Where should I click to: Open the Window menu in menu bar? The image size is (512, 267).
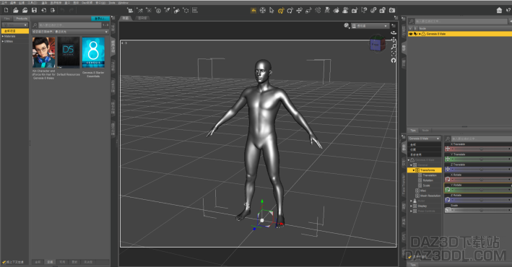click(123, 3)
